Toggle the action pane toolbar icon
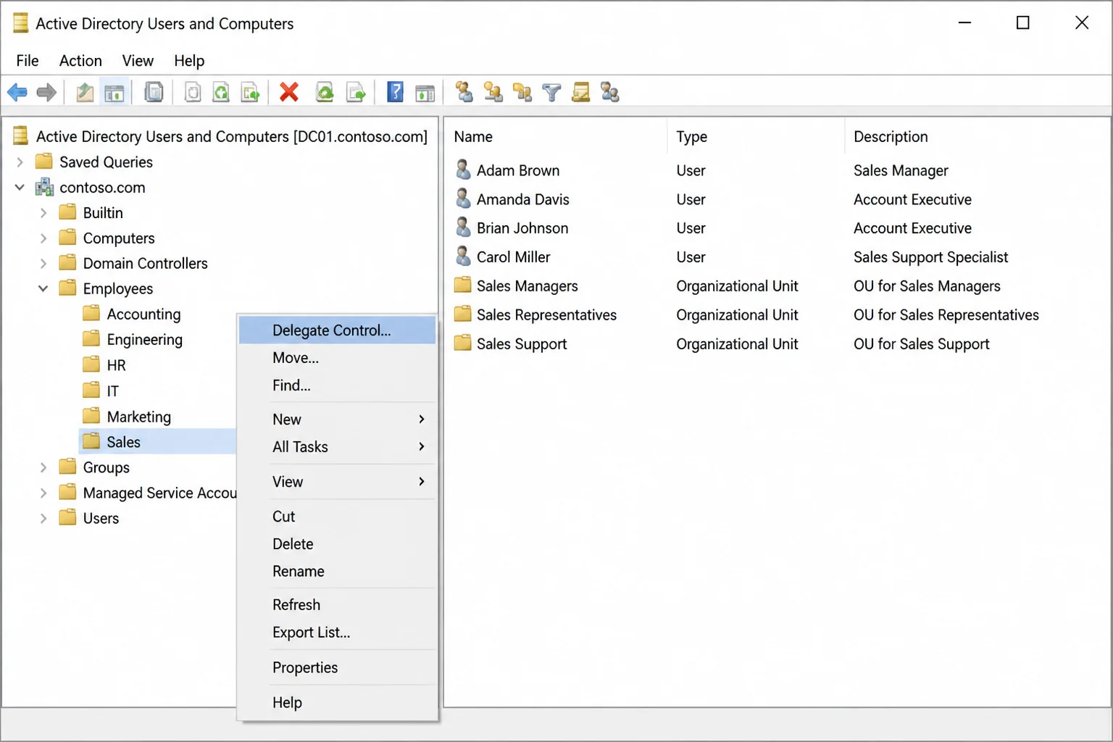Image resolution: width=1113 pixels, height=742 pixels. tap(425, 92)
